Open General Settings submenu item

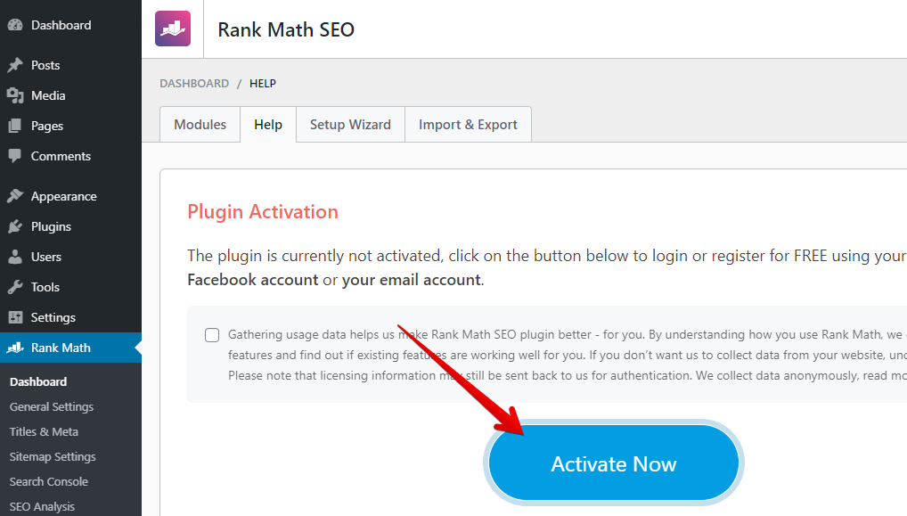click(52, 406)
